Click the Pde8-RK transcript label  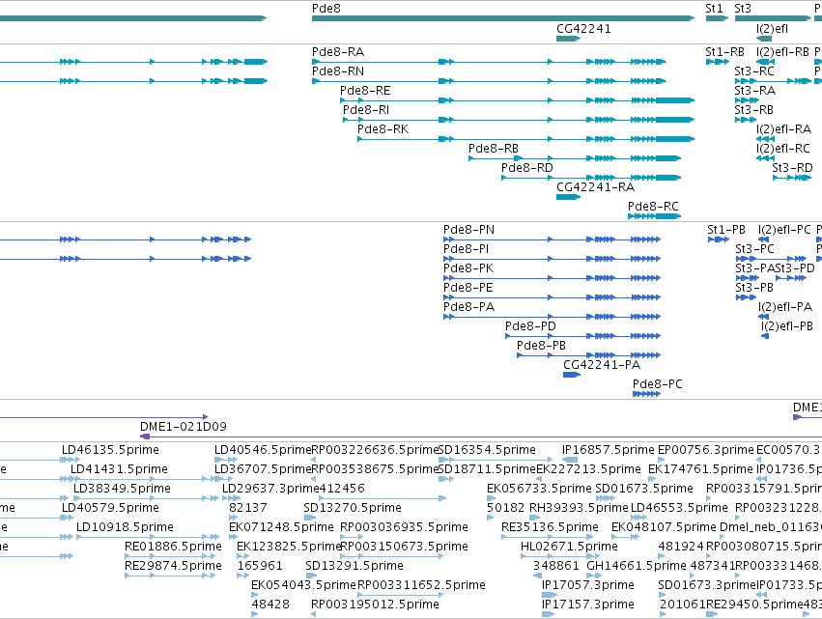(383, 129)
